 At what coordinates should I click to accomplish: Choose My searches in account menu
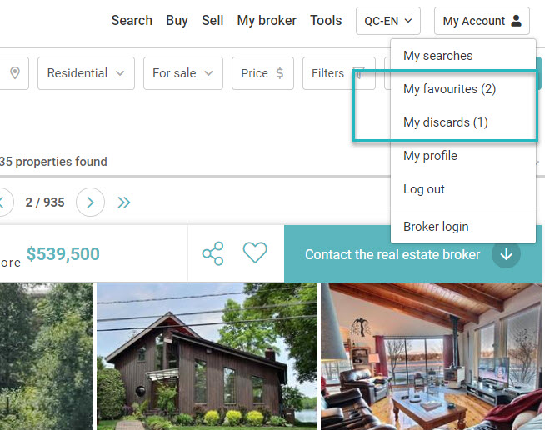coord(438,56)
